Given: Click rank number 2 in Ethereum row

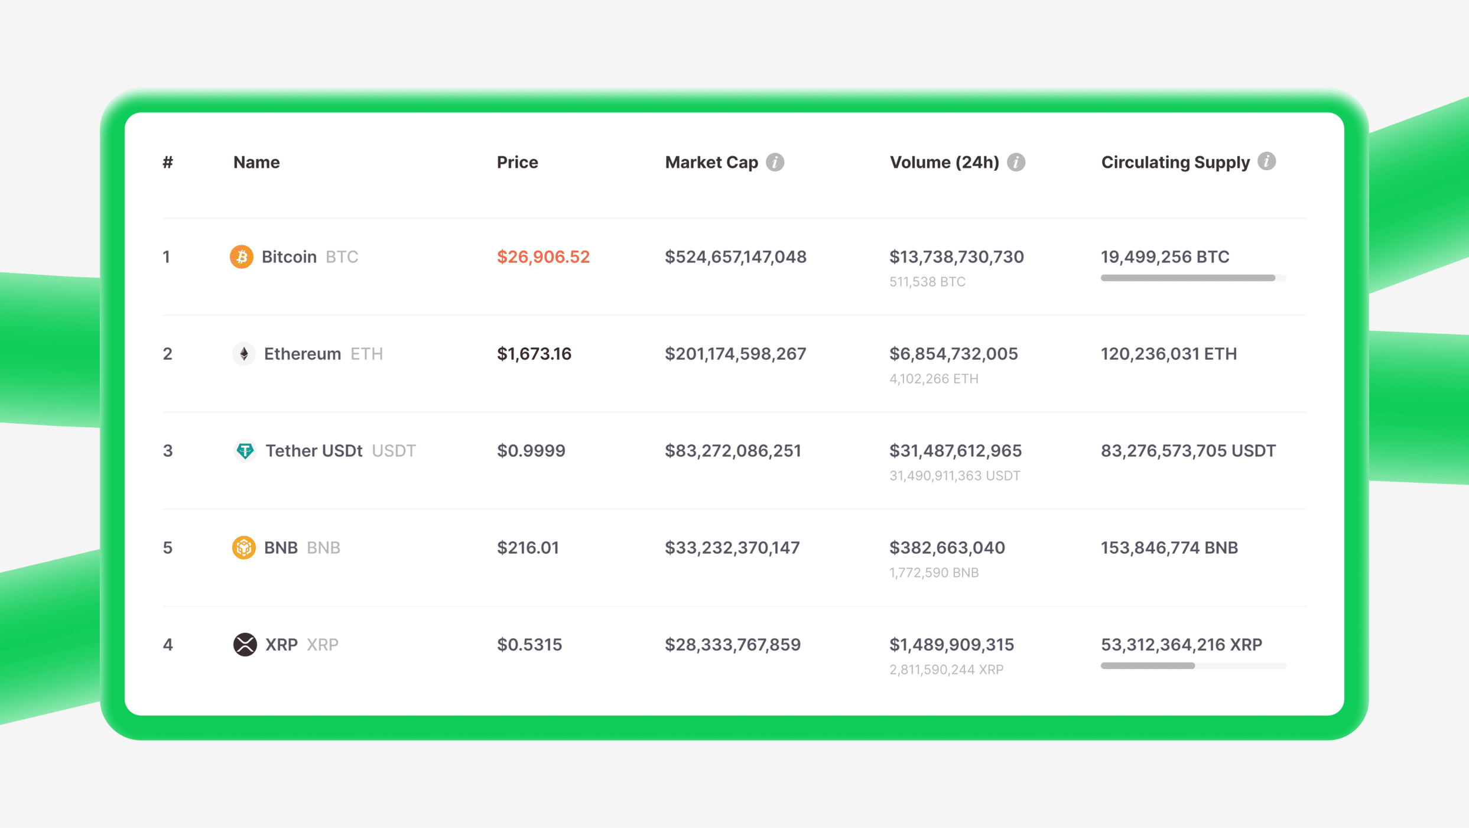Looking at the screenshot, I should (x=168, y=353).
